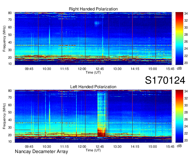Click the 20 MHz tick on left-handed plot

[10, 135]
